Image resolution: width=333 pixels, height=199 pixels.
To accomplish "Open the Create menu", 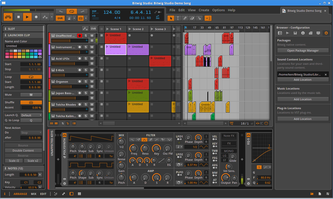I will click(x=204, y=10).
